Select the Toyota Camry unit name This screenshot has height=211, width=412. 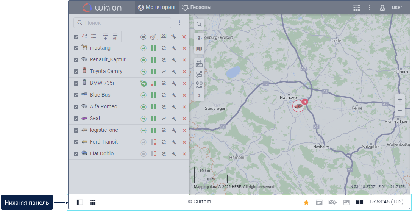(106, 71)
